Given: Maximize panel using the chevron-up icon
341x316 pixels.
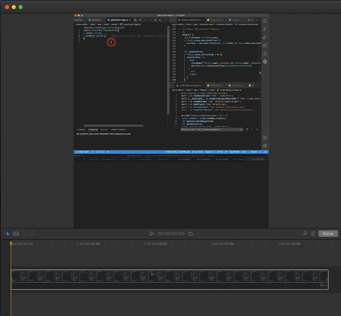Looking at the screenshot, I should pyautogui.click(x=252, y=130).
